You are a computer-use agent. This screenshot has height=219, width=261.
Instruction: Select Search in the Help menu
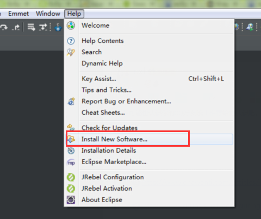pos(149,52)
